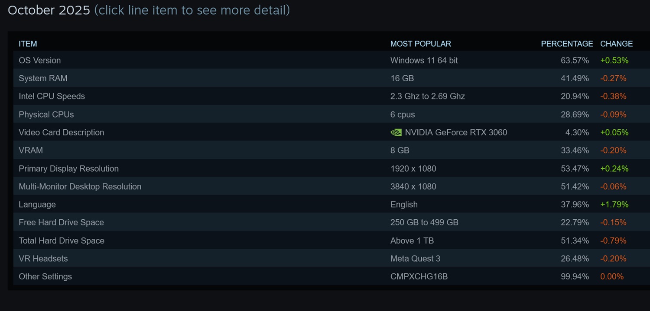Select the Windows 11 64 bit value
Screen dimensions: 650x311
[x=424, y=61]
